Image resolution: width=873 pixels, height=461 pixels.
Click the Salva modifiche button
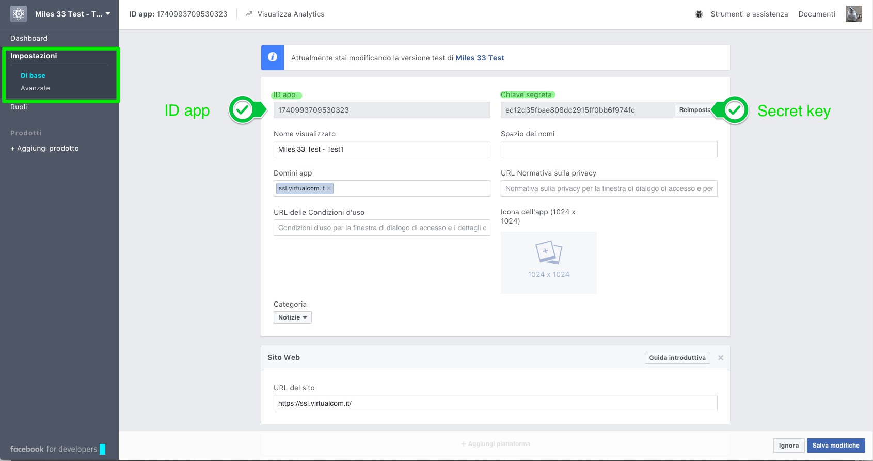coord(835,446)
